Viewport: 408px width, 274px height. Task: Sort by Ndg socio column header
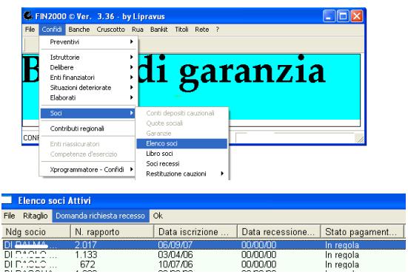click(x=36, y=232)
